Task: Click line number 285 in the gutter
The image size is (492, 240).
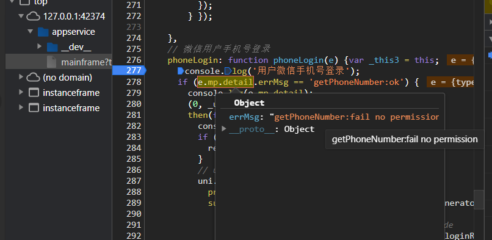Action: (x=134, y=159)
